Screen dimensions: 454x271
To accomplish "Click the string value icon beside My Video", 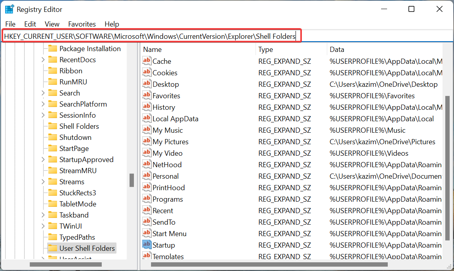I will point(147,153).
